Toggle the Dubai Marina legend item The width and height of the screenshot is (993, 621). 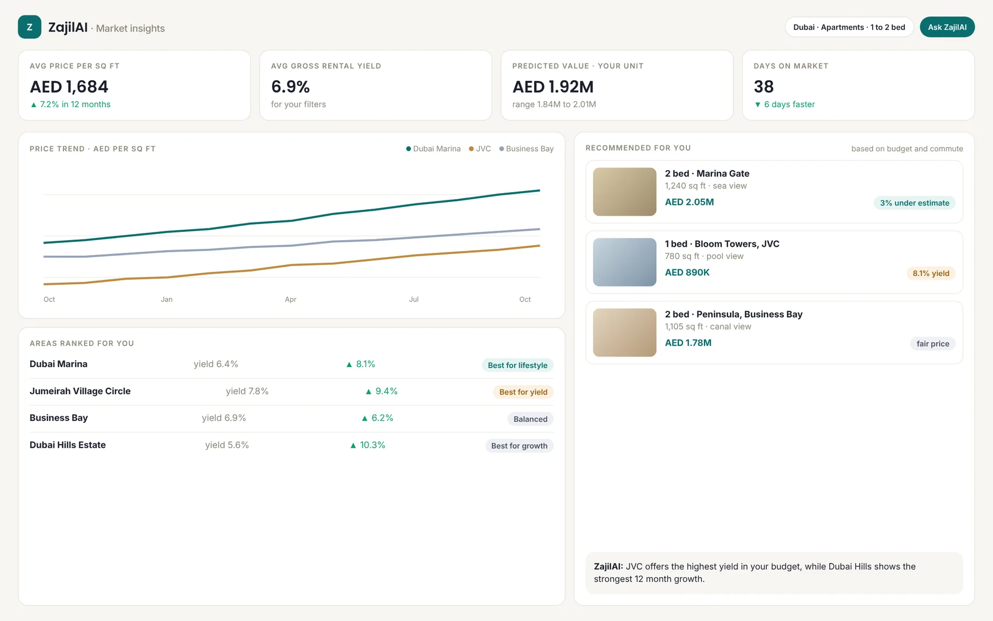pos(433,148)
